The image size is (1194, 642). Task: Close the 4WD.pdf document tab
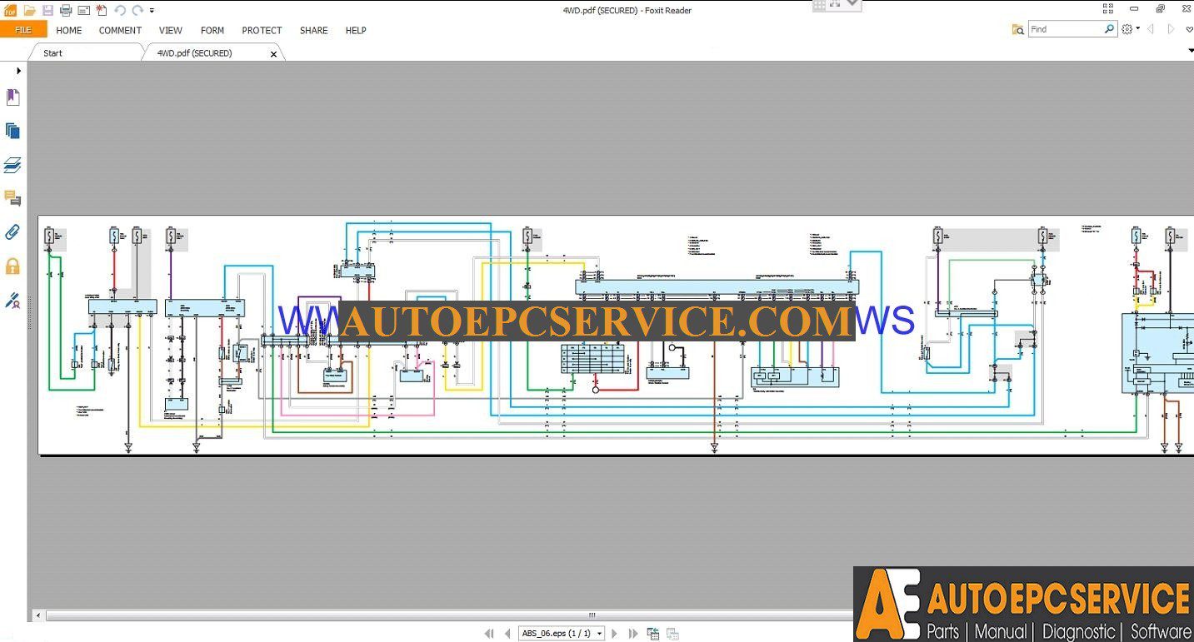point(273,54)
